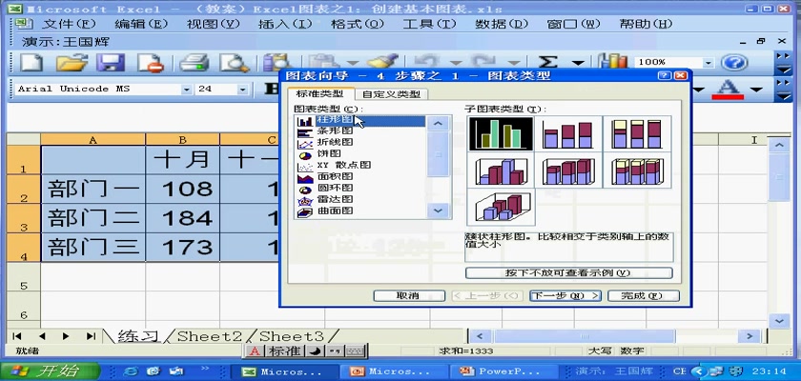Expand the font name dropdown

[x=186, y=89]
